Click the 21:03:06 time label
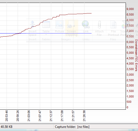 click(29, 116)
